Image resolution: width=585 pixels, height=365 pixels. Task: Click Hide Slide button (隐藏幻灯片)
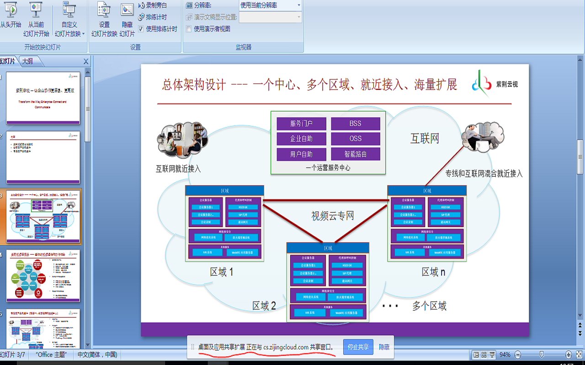pos(127,18)
